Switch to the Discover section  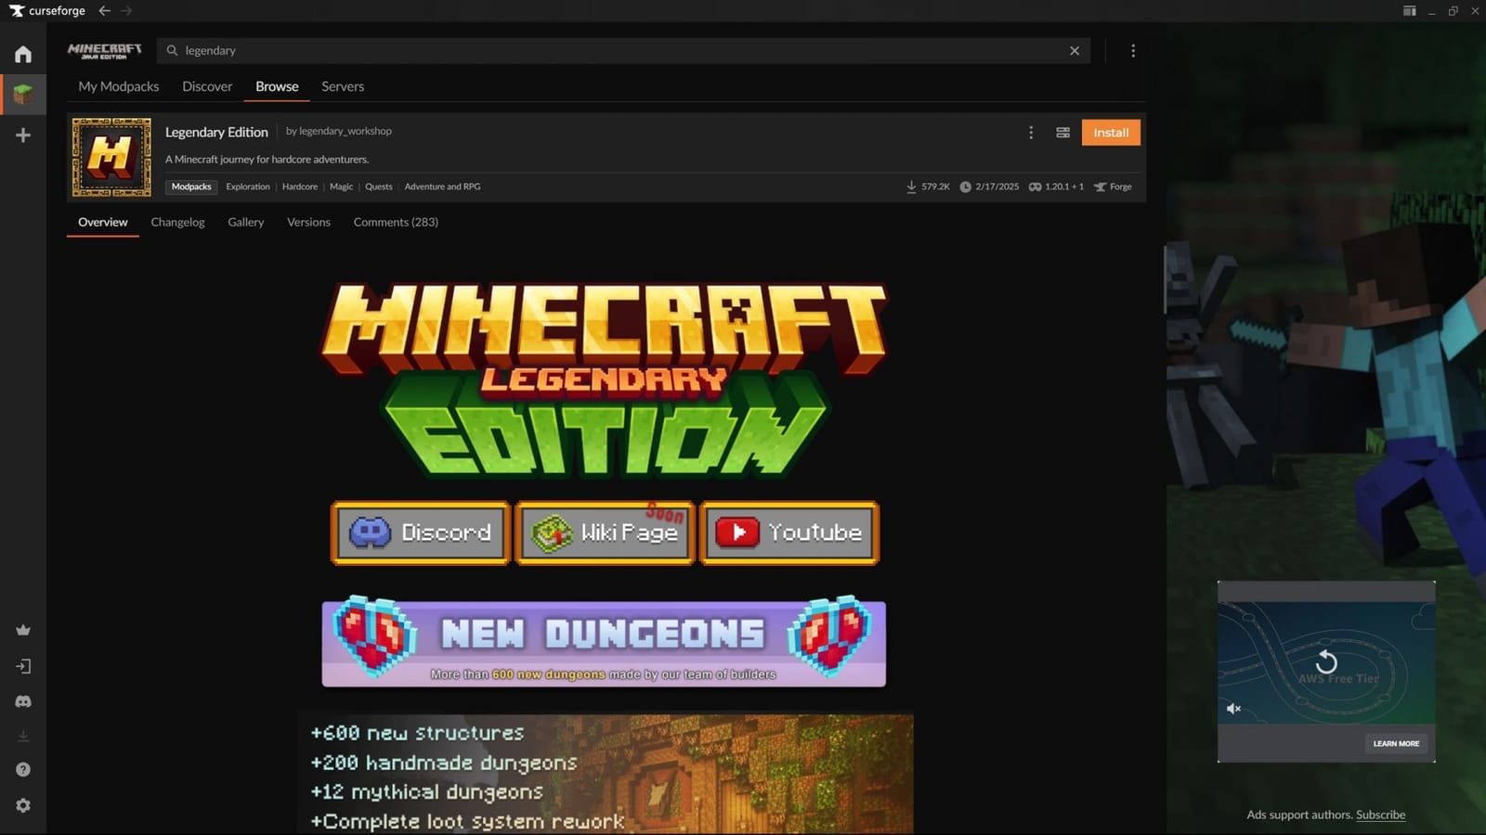pyautogui.click(x=207, y=86)
